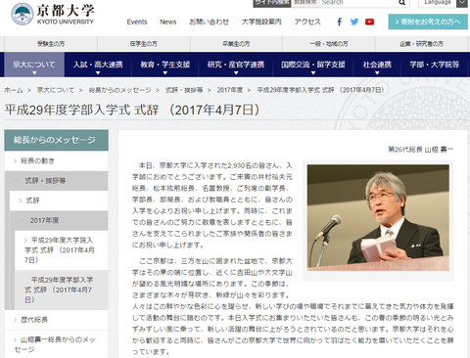Expand the 社会連携 menu
Image resolution: width=470 pixels, height=358 pixels.
tap(377, 65)
